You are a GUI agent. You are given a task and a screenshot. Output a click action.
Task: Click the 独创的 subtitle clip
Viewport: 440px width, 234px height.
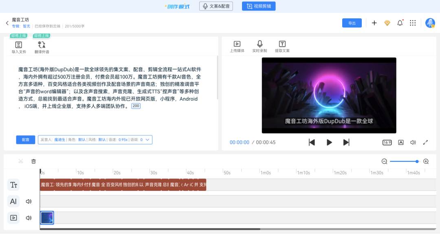130,185
